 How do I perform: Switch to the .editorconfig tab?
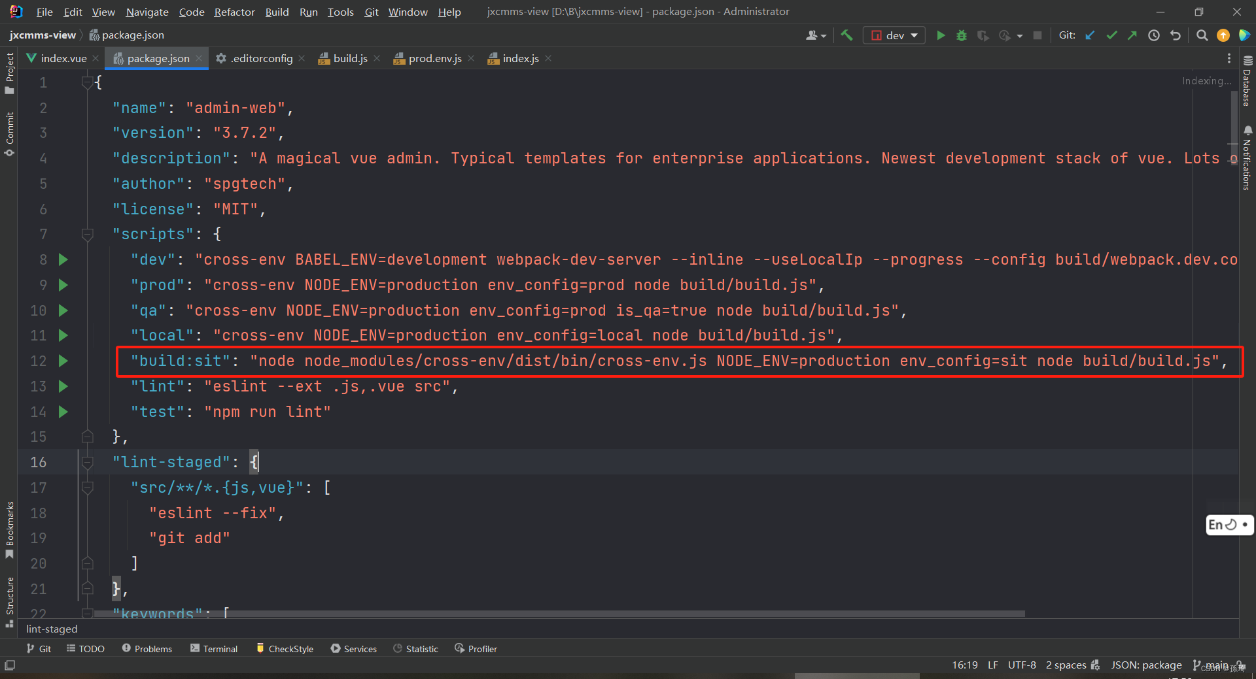click(260, 58)
